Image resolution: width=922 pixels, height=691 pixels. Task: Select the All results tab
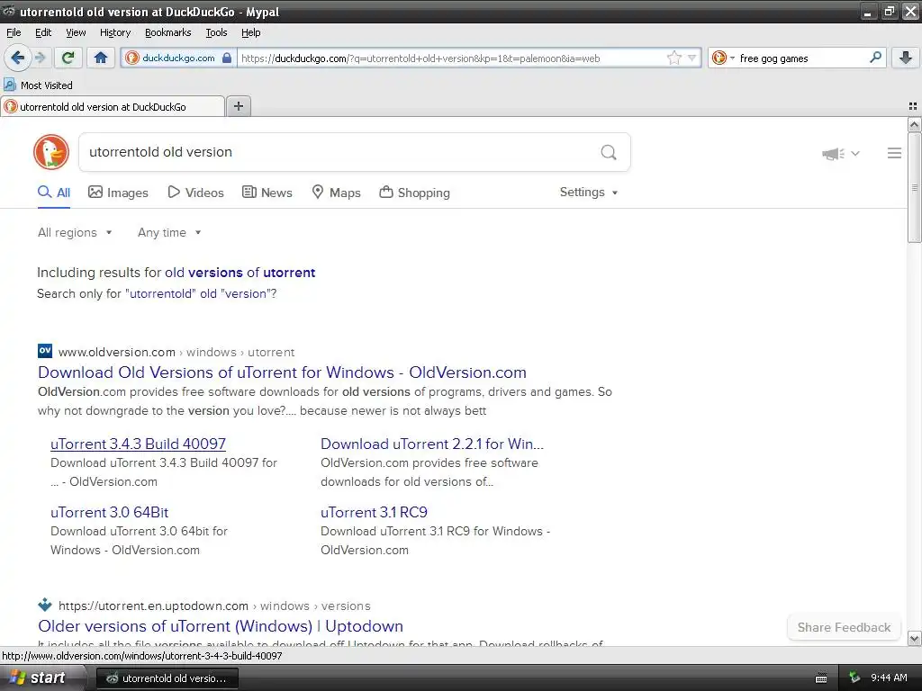pyautogui.click(x=54, y=193)
